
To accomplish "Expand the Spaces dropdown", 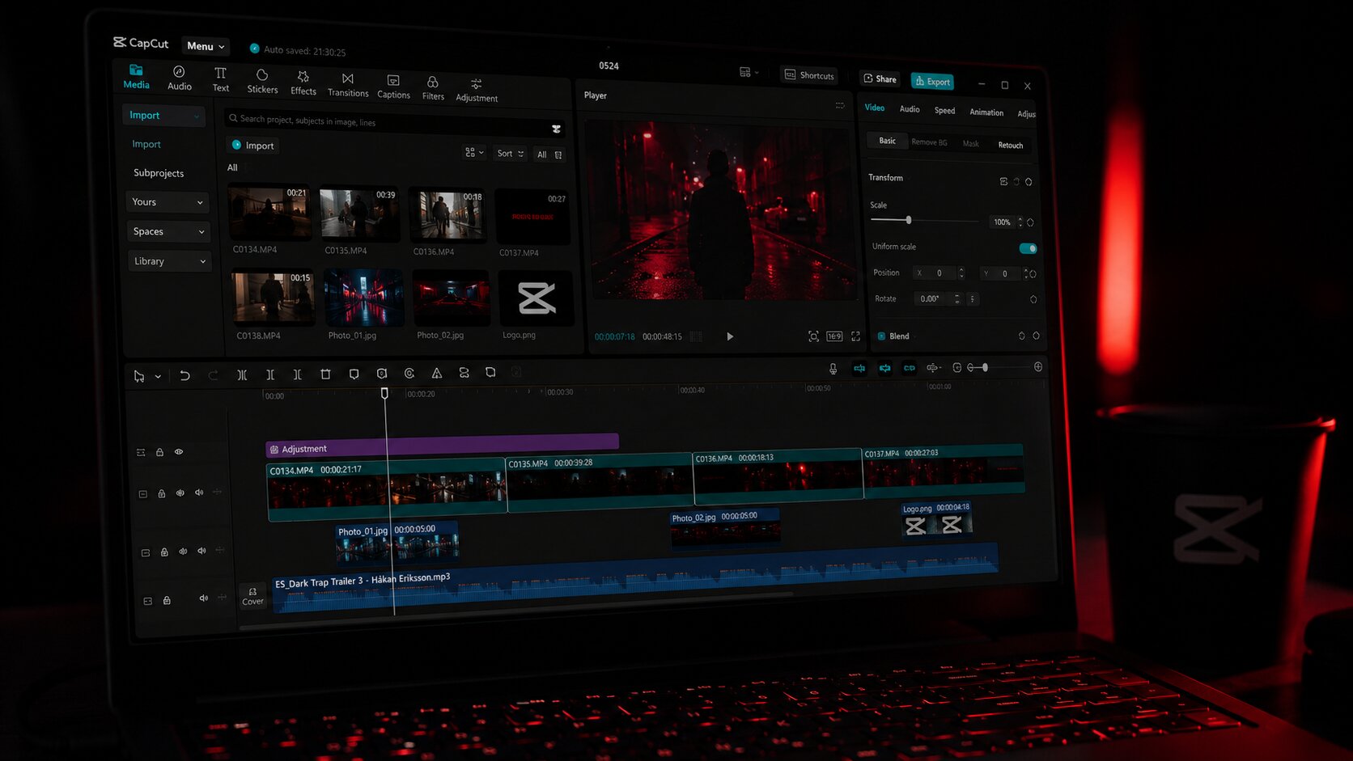I will tap(168, 231).
